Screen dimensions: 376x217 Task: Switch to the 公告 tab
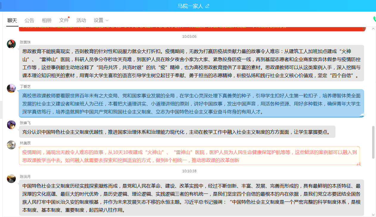point(29,20)
